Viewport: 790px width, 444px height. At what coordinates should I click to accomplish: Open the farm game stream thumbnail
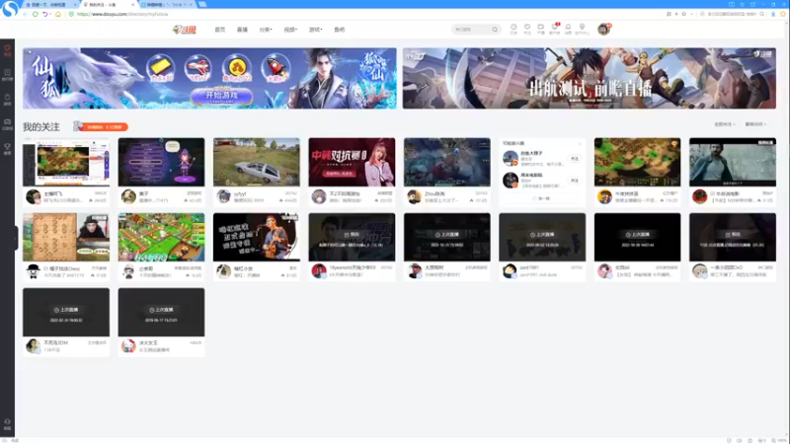(x=161, y=237)
